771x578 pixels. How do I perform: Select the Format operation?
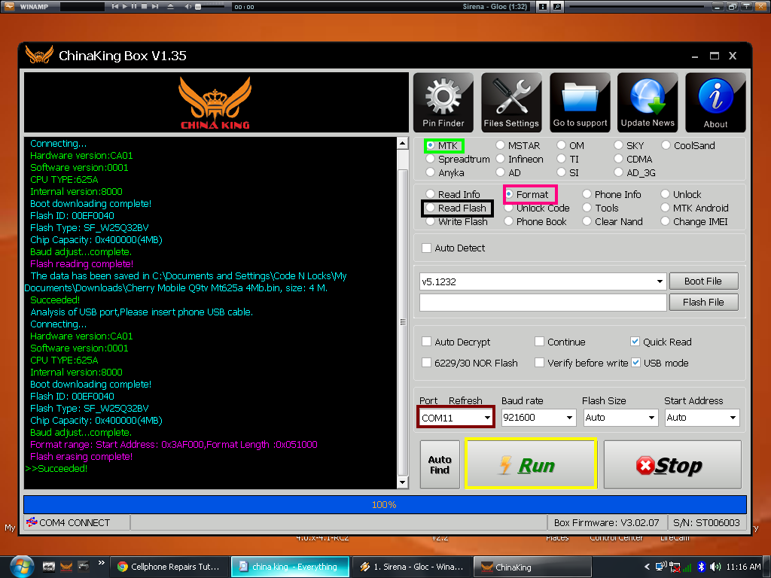pos(509,194)
